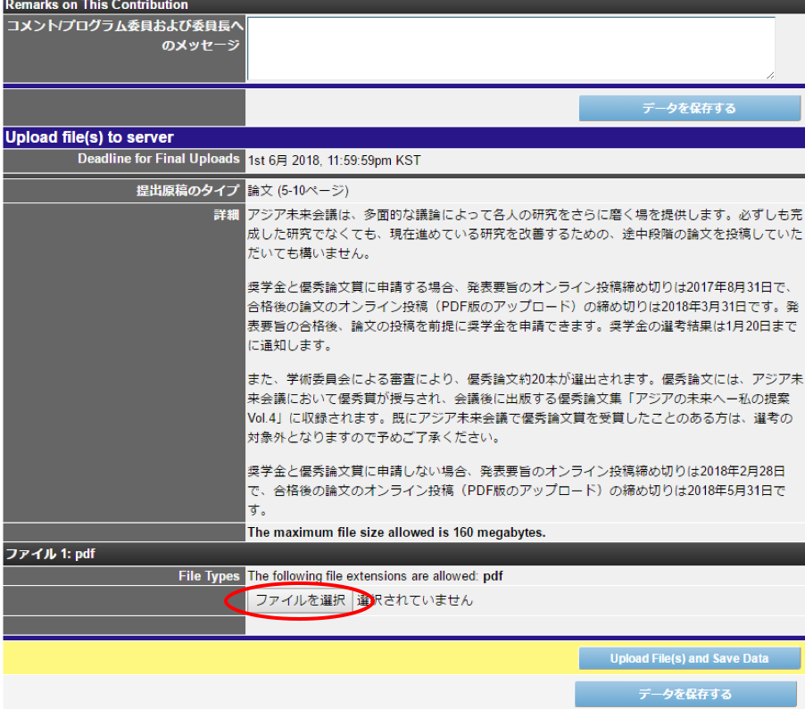
Task: Click the 'Remarks on This Contribution' header
Action: tap(96, 5)
